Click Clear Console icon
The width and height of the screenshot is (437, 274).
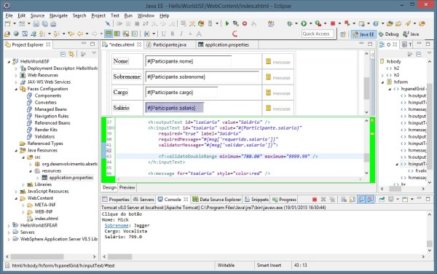pos(344,199)
